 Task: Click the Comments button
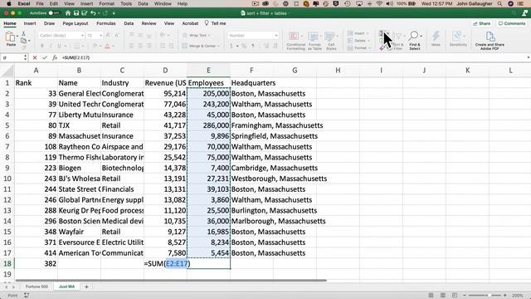click(x=512, y=23)
